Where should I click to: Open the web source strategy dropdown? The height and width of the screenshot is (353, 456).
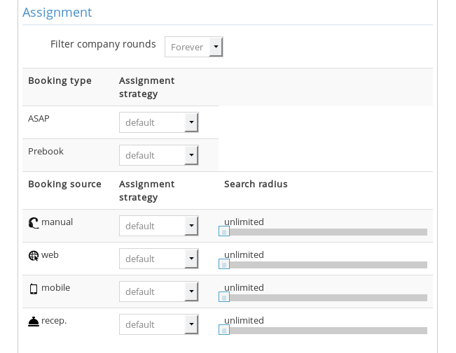[159, 259]
